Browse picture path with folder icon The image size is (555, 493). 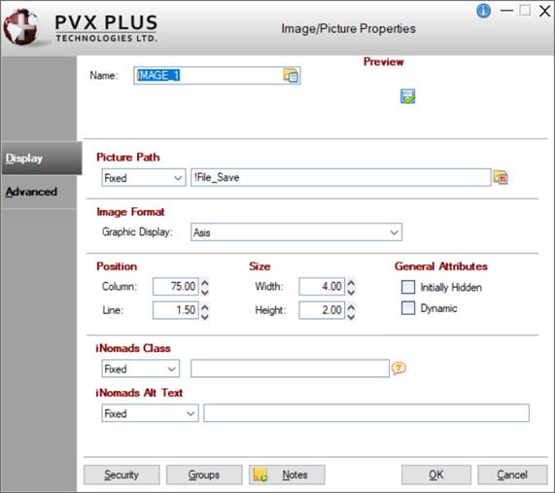point(501,177)
